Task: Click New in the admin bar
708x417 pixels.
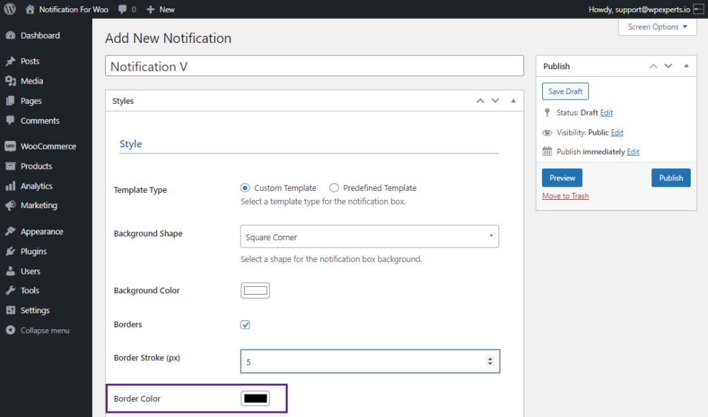Action: (167, 9)
